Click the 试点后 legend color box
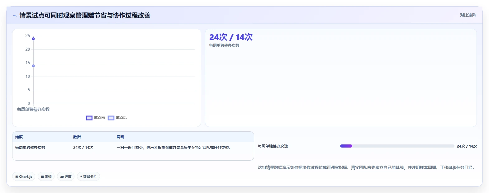Screen dimensions: 489x193 [x=111, y=118]
